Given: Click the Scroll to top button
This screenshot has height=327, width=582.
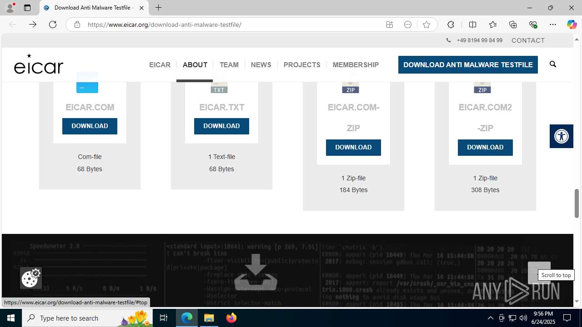Looking at the screenshot, I should [539, 273].
